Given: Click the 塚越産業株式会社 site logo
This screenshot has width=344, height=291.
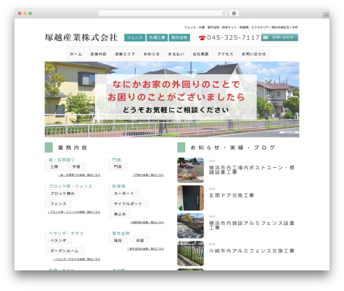Looking at the screenshot, I should coord(81,37).
